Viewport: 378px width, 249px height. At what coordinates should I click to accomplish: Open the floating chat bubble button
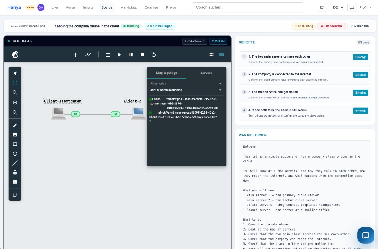click(365, 235)
